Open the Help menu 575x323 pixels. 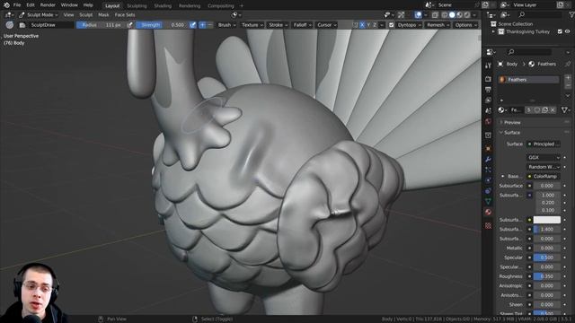[x=88, y=5]
